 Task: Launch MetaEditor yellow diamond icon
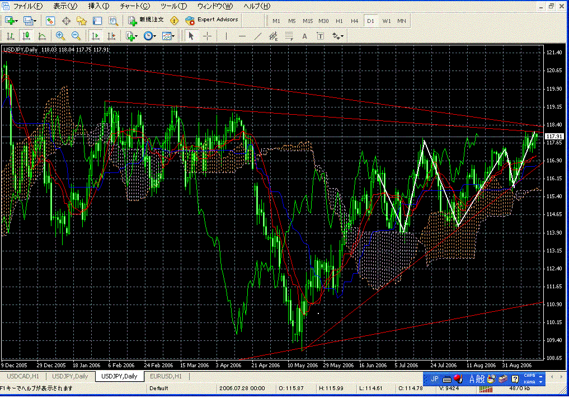point(174,21)
